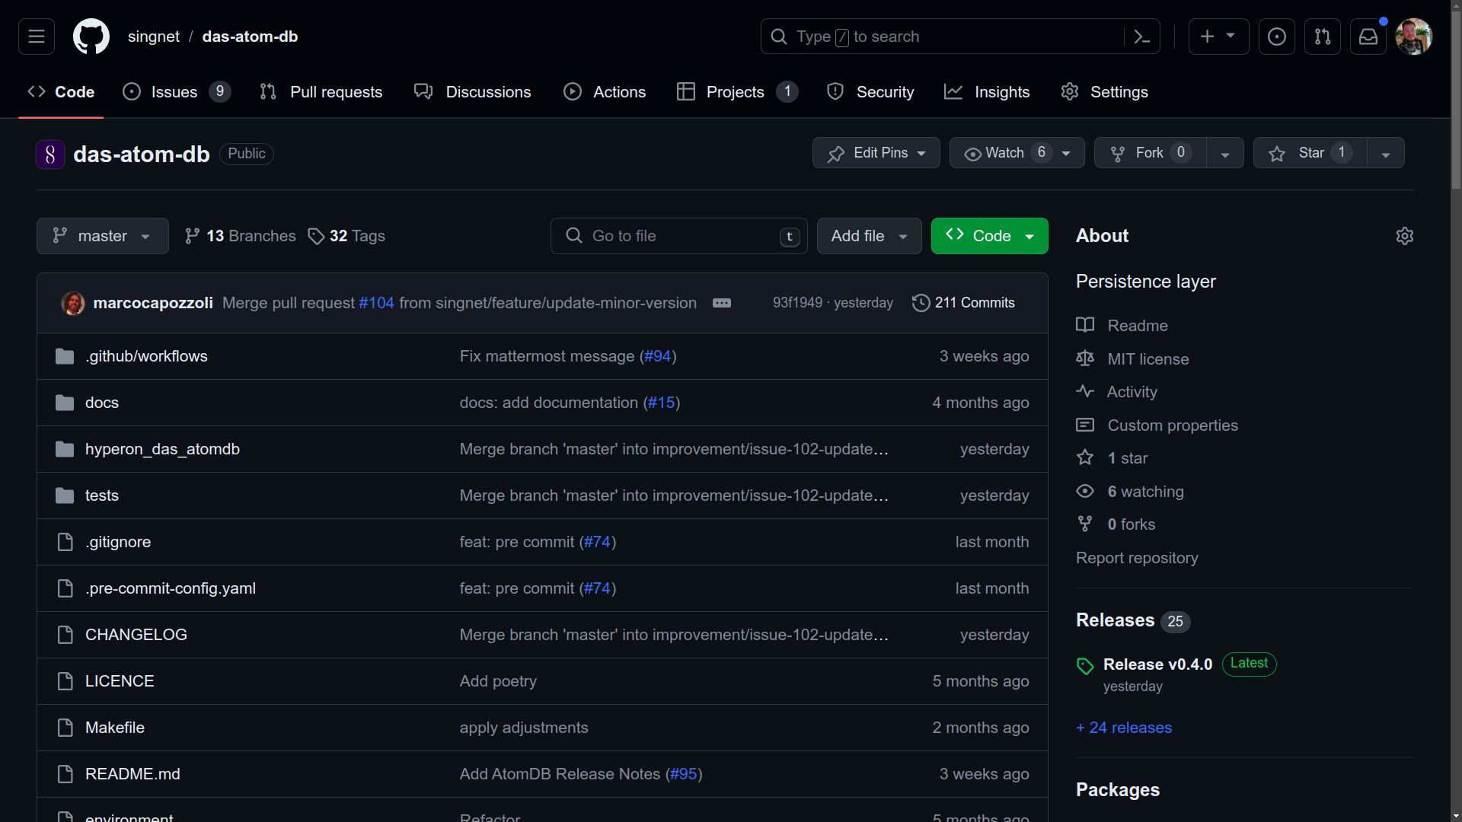1462x822 pixels.
Task: Open the LICENCE file
Action: tap(120, 681)
